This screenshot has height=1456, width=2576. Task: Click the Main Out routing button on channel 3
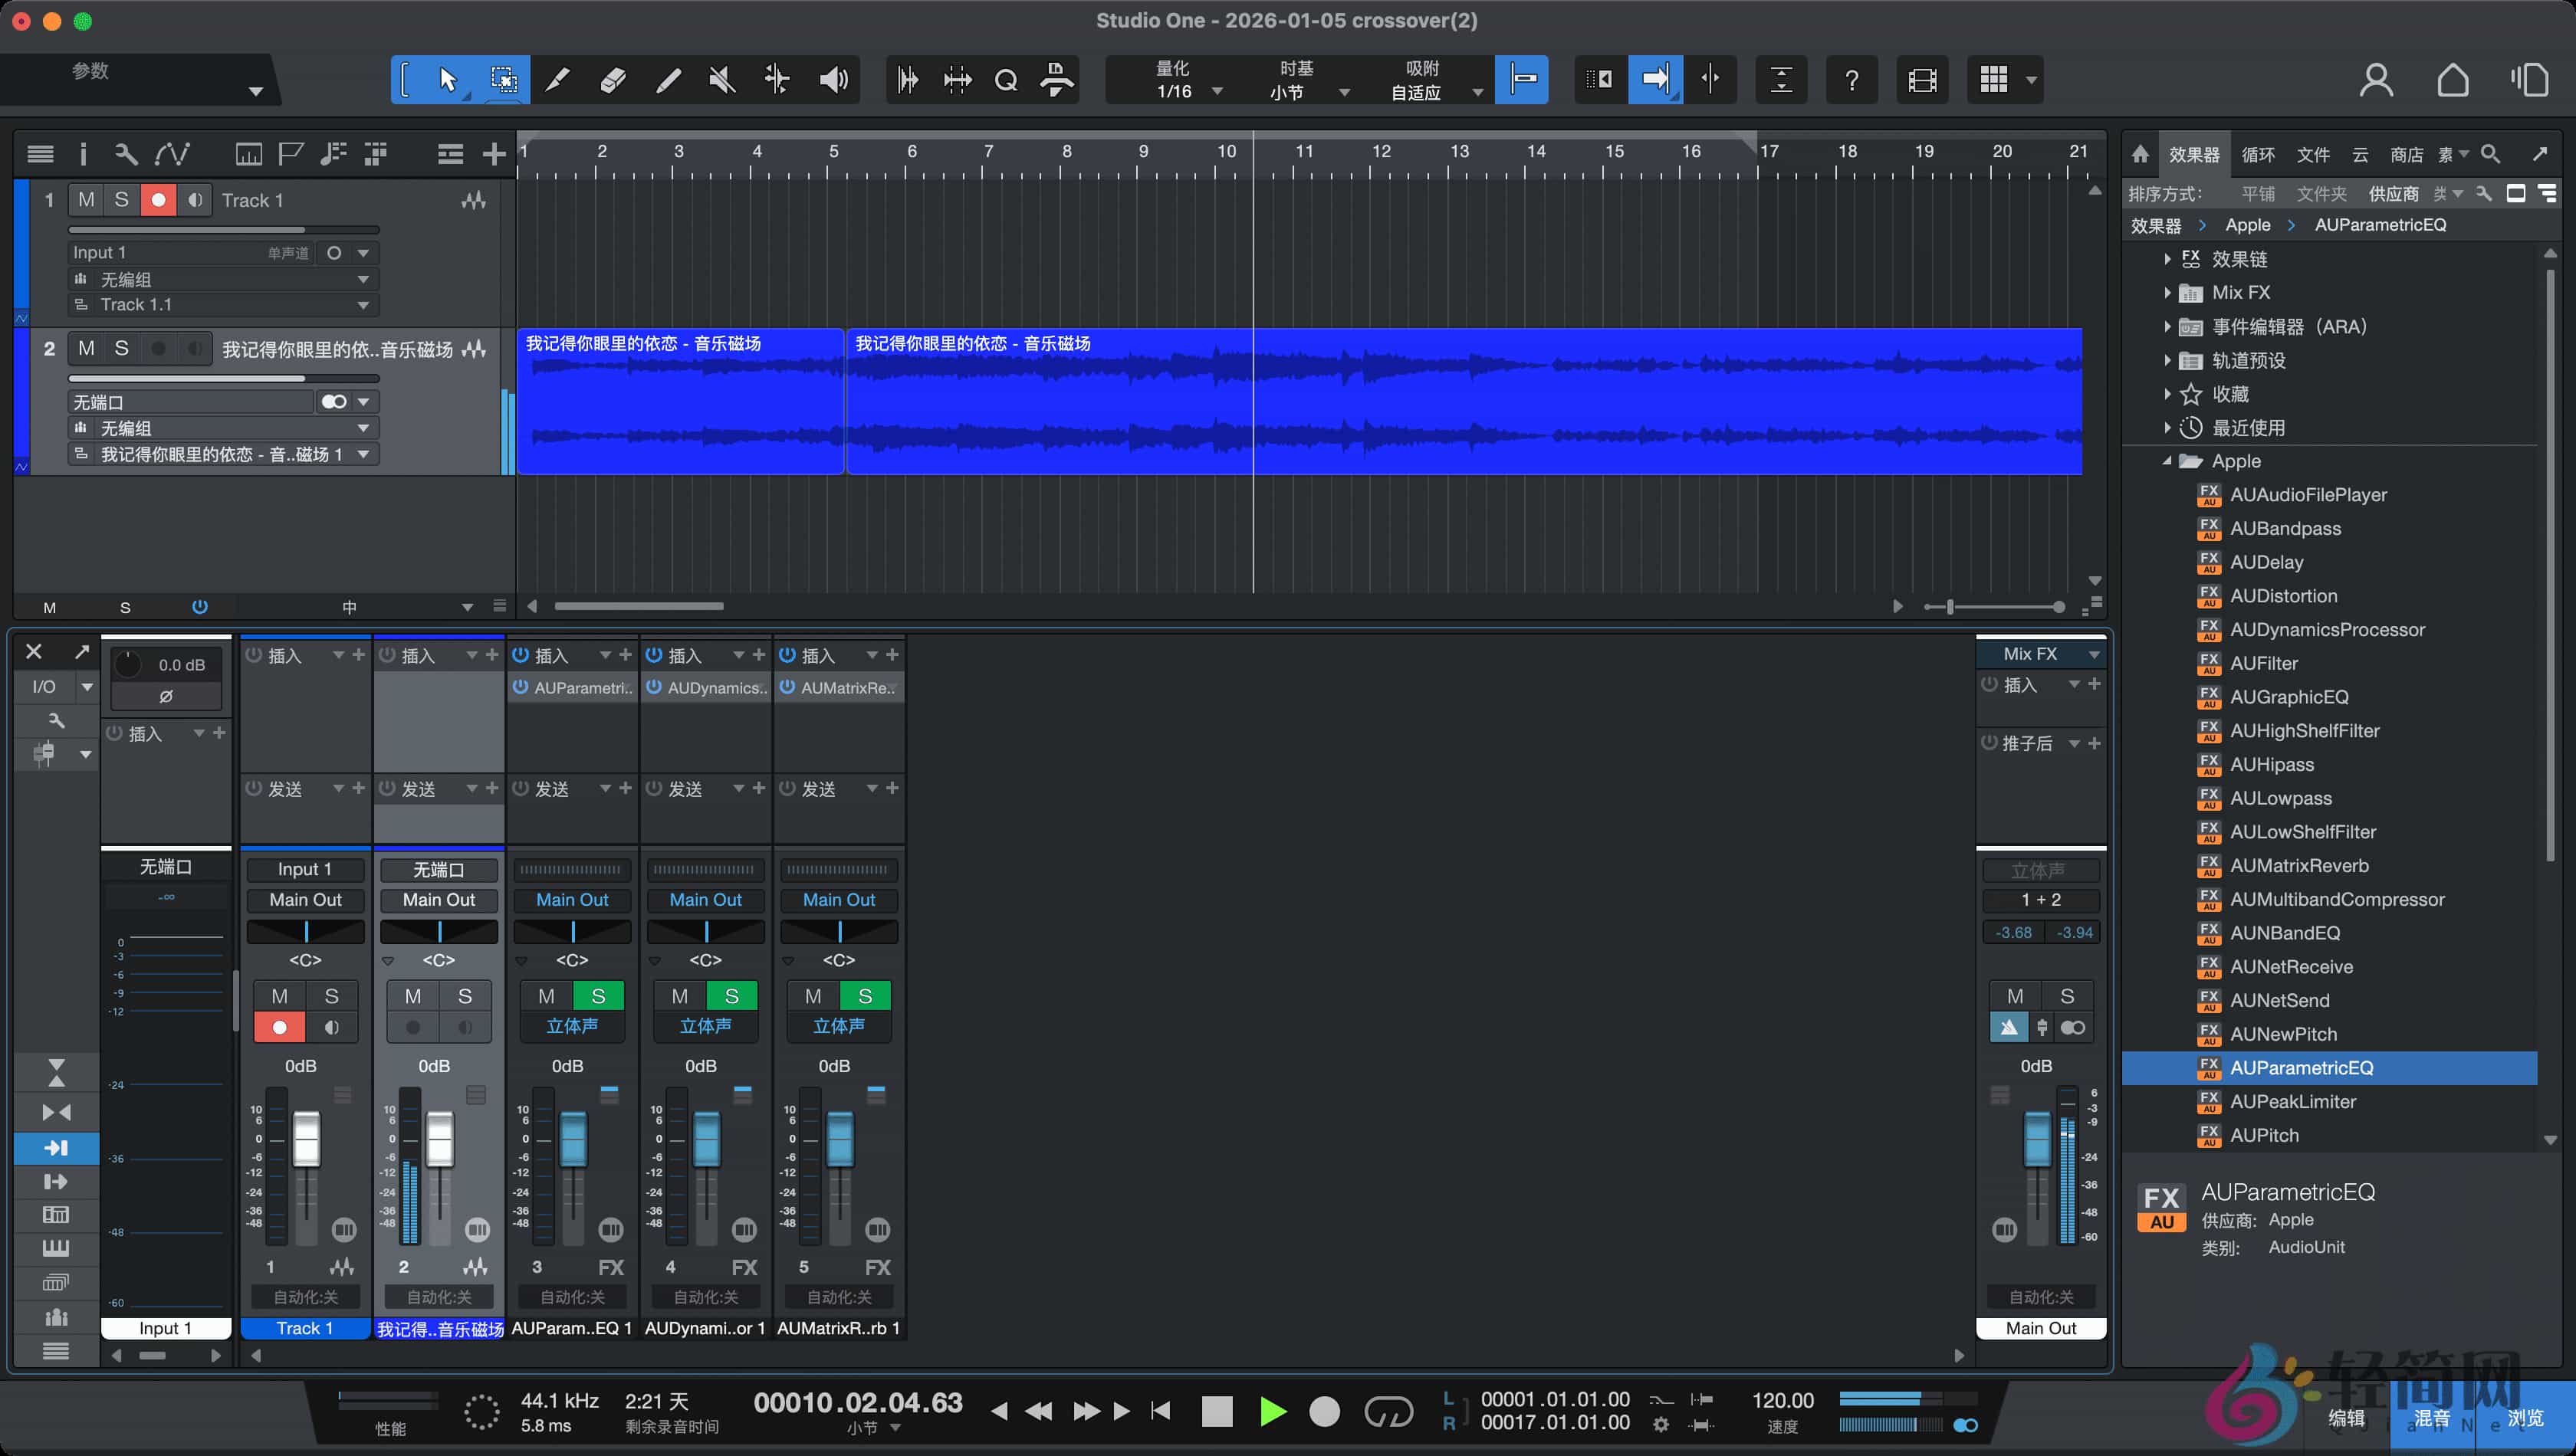pyautogui.click(x=571, y=899)
